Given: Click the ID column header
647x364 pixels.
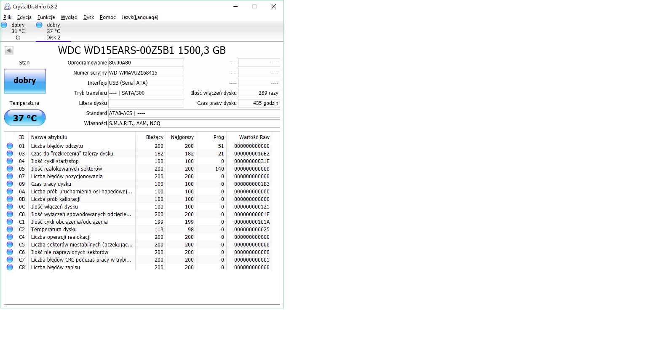Looking at the screenshot, I should point(21,137).
